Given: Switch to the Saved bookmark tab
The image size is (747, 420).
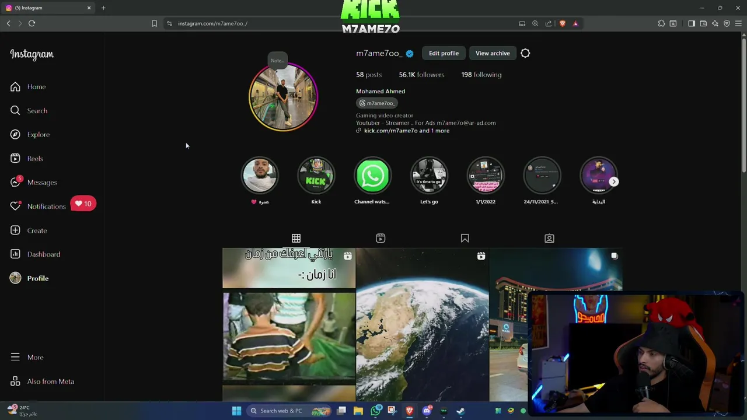Looking at the screenshot, I should pyautogui.click(x=465, y=238).
